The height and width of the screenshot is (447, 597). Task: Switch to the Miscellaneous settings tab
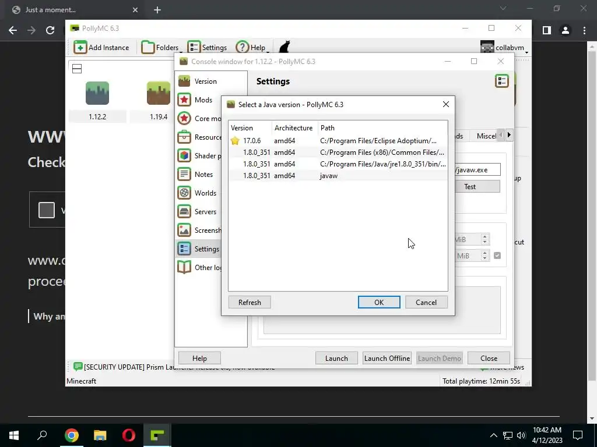tap(484, 136)
